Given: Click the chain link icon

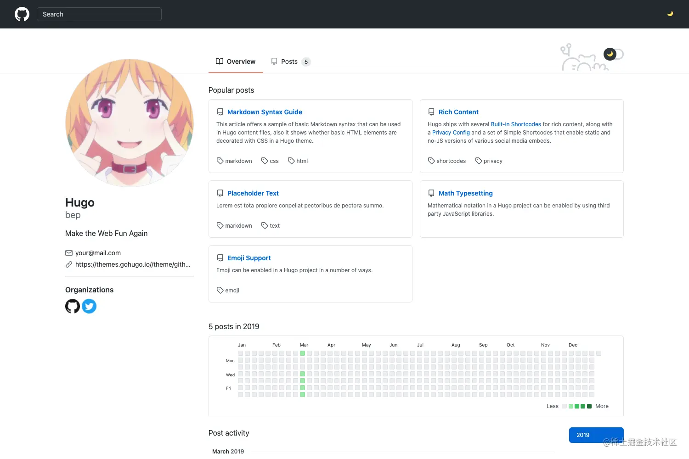Looking at the screenshot, I should pos(69,264).
